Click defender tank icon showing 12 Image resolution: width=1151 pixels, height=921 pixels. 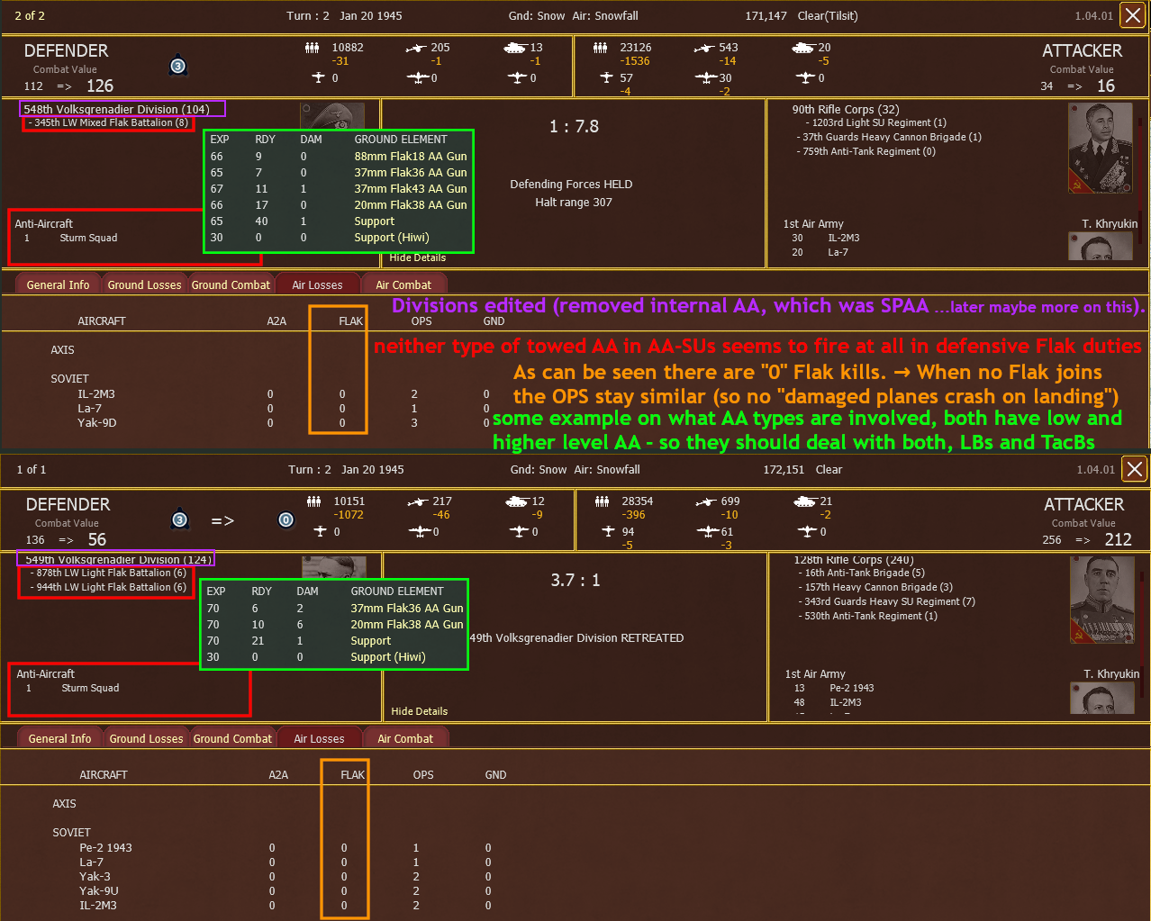pyautogui.click(x=517, y=501)
